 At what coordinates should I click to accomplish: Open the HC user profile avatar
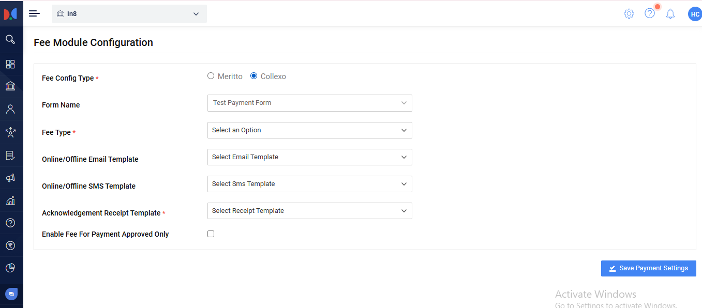coord(695,14)
